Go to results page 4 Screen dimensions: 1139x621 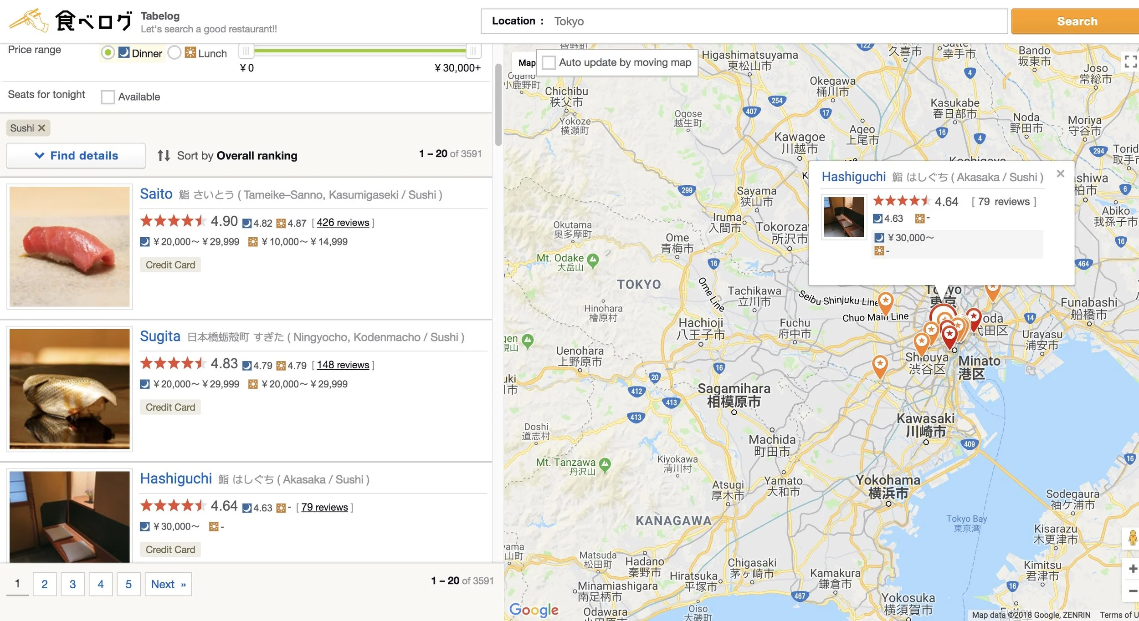click(101, 584)
